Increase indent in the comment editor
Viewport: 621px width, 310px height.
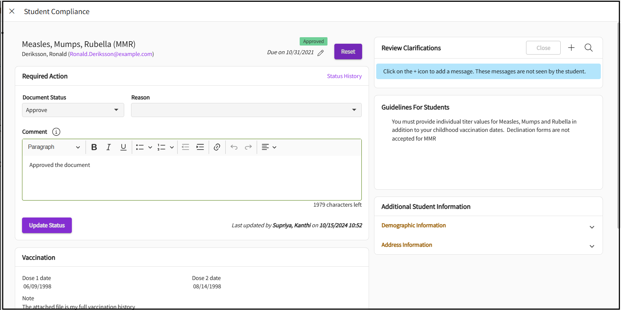coord(200,147)
